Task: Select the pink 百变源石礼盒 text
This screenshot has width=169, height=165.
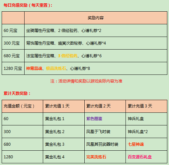Action: 140,157
